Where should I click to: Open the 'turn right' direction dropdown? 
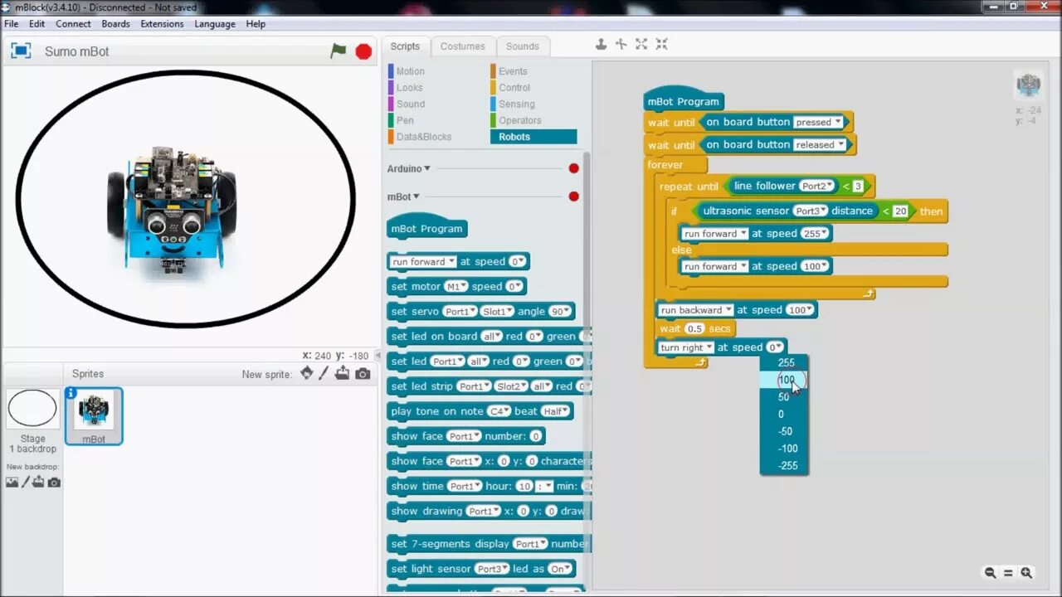685,347
